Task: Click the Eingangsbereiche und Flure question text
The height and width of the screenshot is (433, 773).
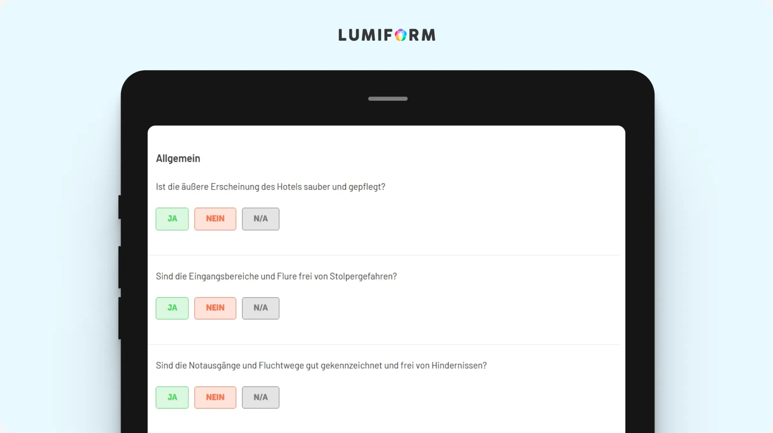Action: (x=276, y=276)
